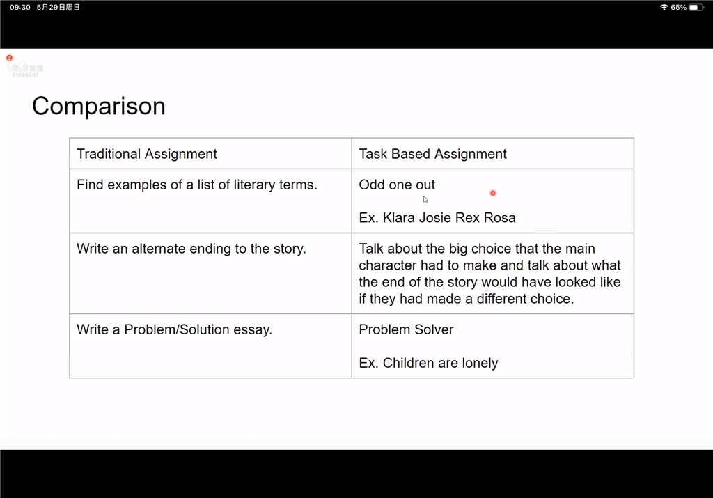Click the Ex. Klara Josie Rex Rosa line
Image resolution: width=713 pixels, height=498 pixels.
pyautogui.click(x=437, y=218)
